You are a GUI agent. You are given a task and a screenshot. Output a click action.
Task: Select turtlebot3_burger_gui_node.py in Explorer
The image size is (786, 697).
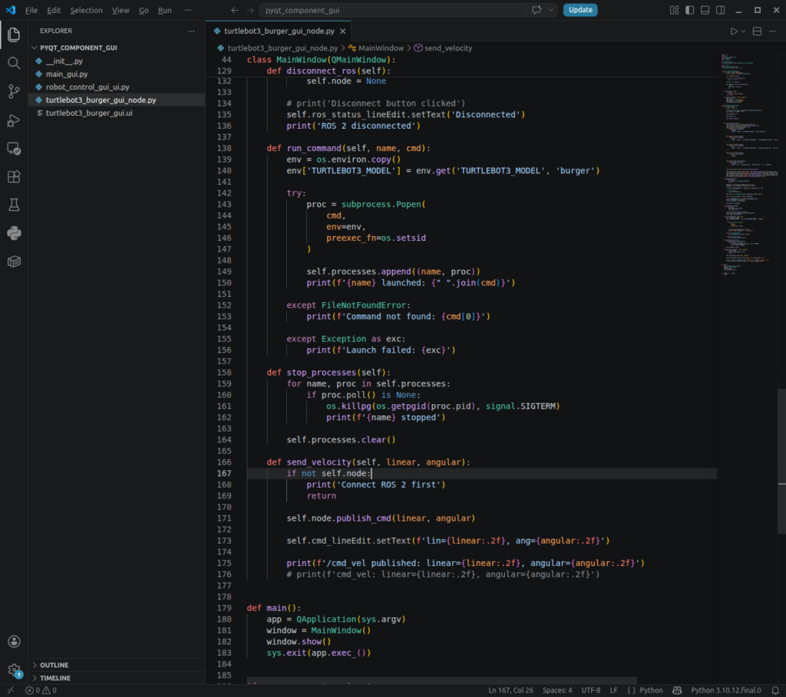click(x=117, y=100)
